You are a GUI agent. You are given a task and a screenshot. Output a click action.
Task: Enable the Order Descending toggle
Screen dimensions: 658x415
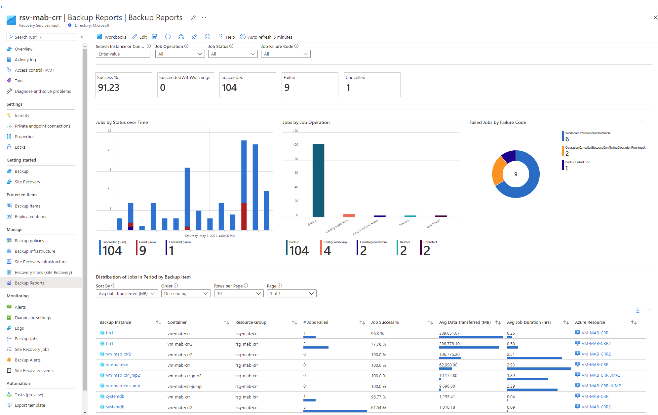pos(184,293)
